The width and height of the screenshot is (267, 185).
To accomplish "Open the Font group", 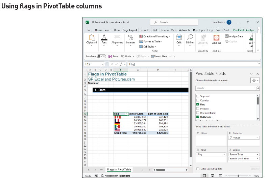I will tap(104, 40).
